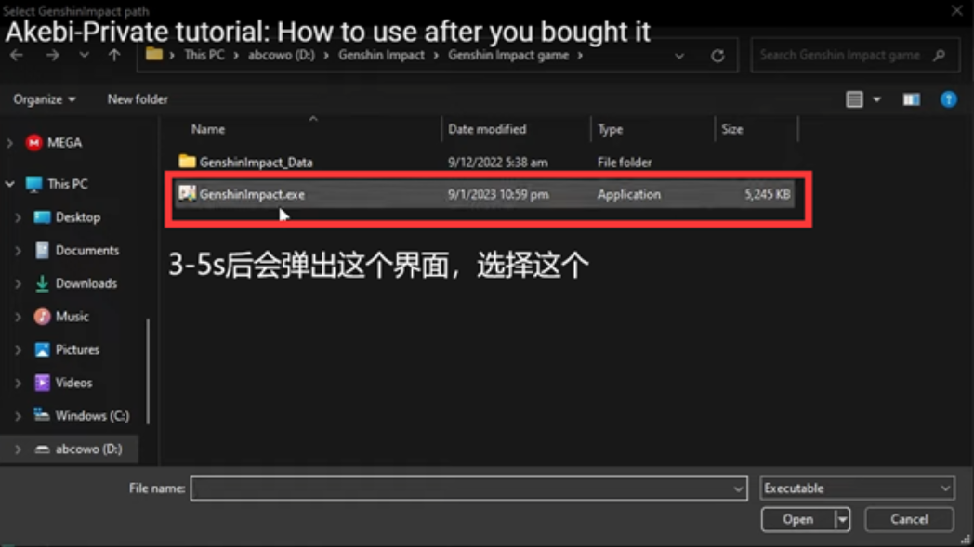Go back with the back arrow
This screenshot has width=974, height=547.
pos(17,56)
